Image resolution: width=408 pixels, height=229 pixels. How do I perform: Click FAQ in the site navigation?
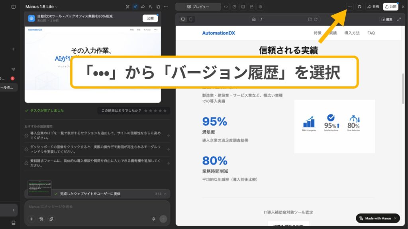[x=371, y=33]
